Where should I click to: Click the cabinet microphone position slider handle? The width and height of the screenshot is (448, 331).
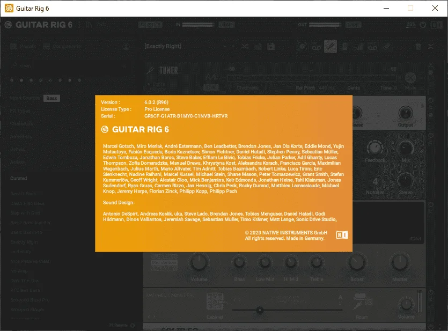(x=260, y=310)
